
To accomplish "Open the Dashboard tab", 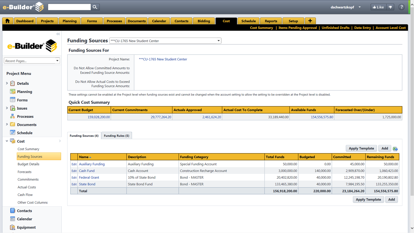I will tap(25, 21).
